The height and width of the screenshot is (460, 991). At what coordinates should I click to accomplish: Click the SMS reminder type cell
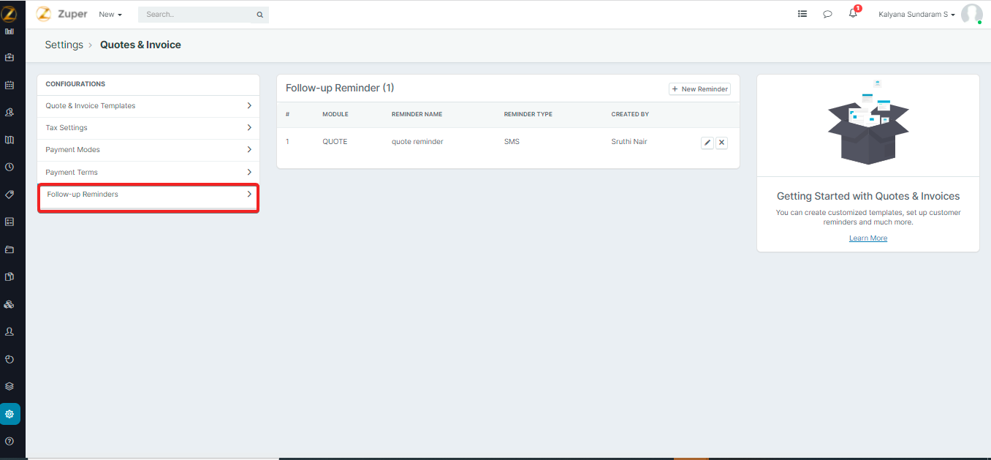[512, 142]
